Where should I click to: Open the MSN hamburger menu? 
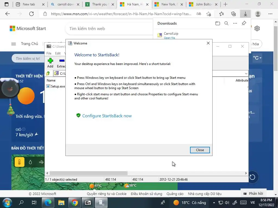point(14,44)
